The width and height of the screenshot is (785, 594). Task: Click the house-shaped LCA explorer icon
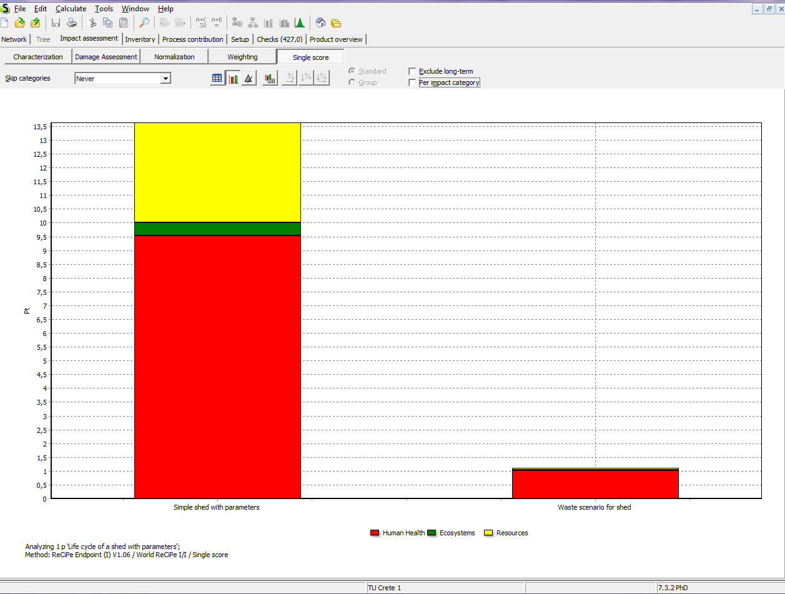[x=320, y=23]
